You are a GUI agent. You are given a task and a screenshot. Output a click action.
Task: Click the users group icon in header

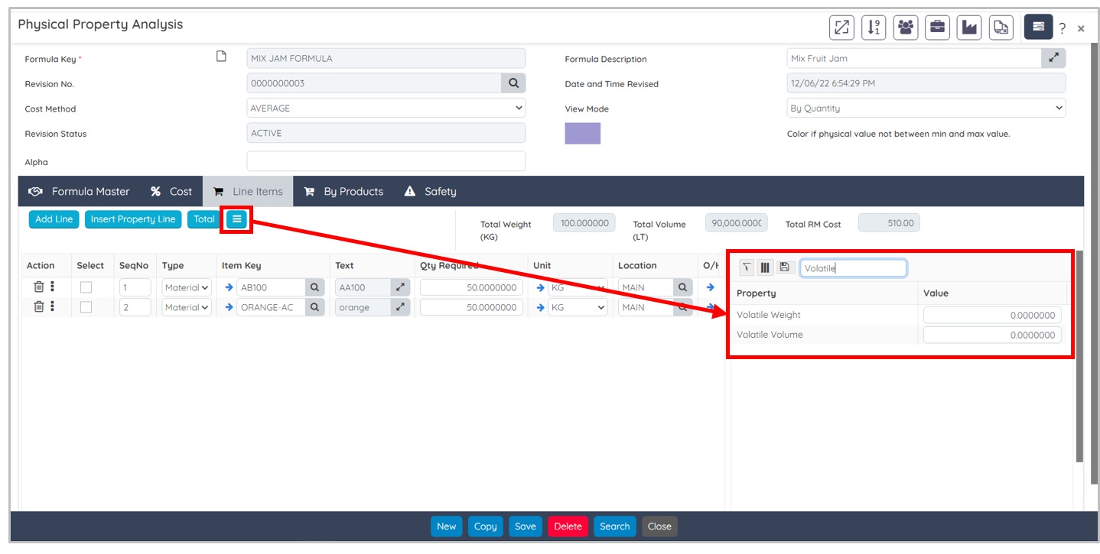[x=906, y=28]
